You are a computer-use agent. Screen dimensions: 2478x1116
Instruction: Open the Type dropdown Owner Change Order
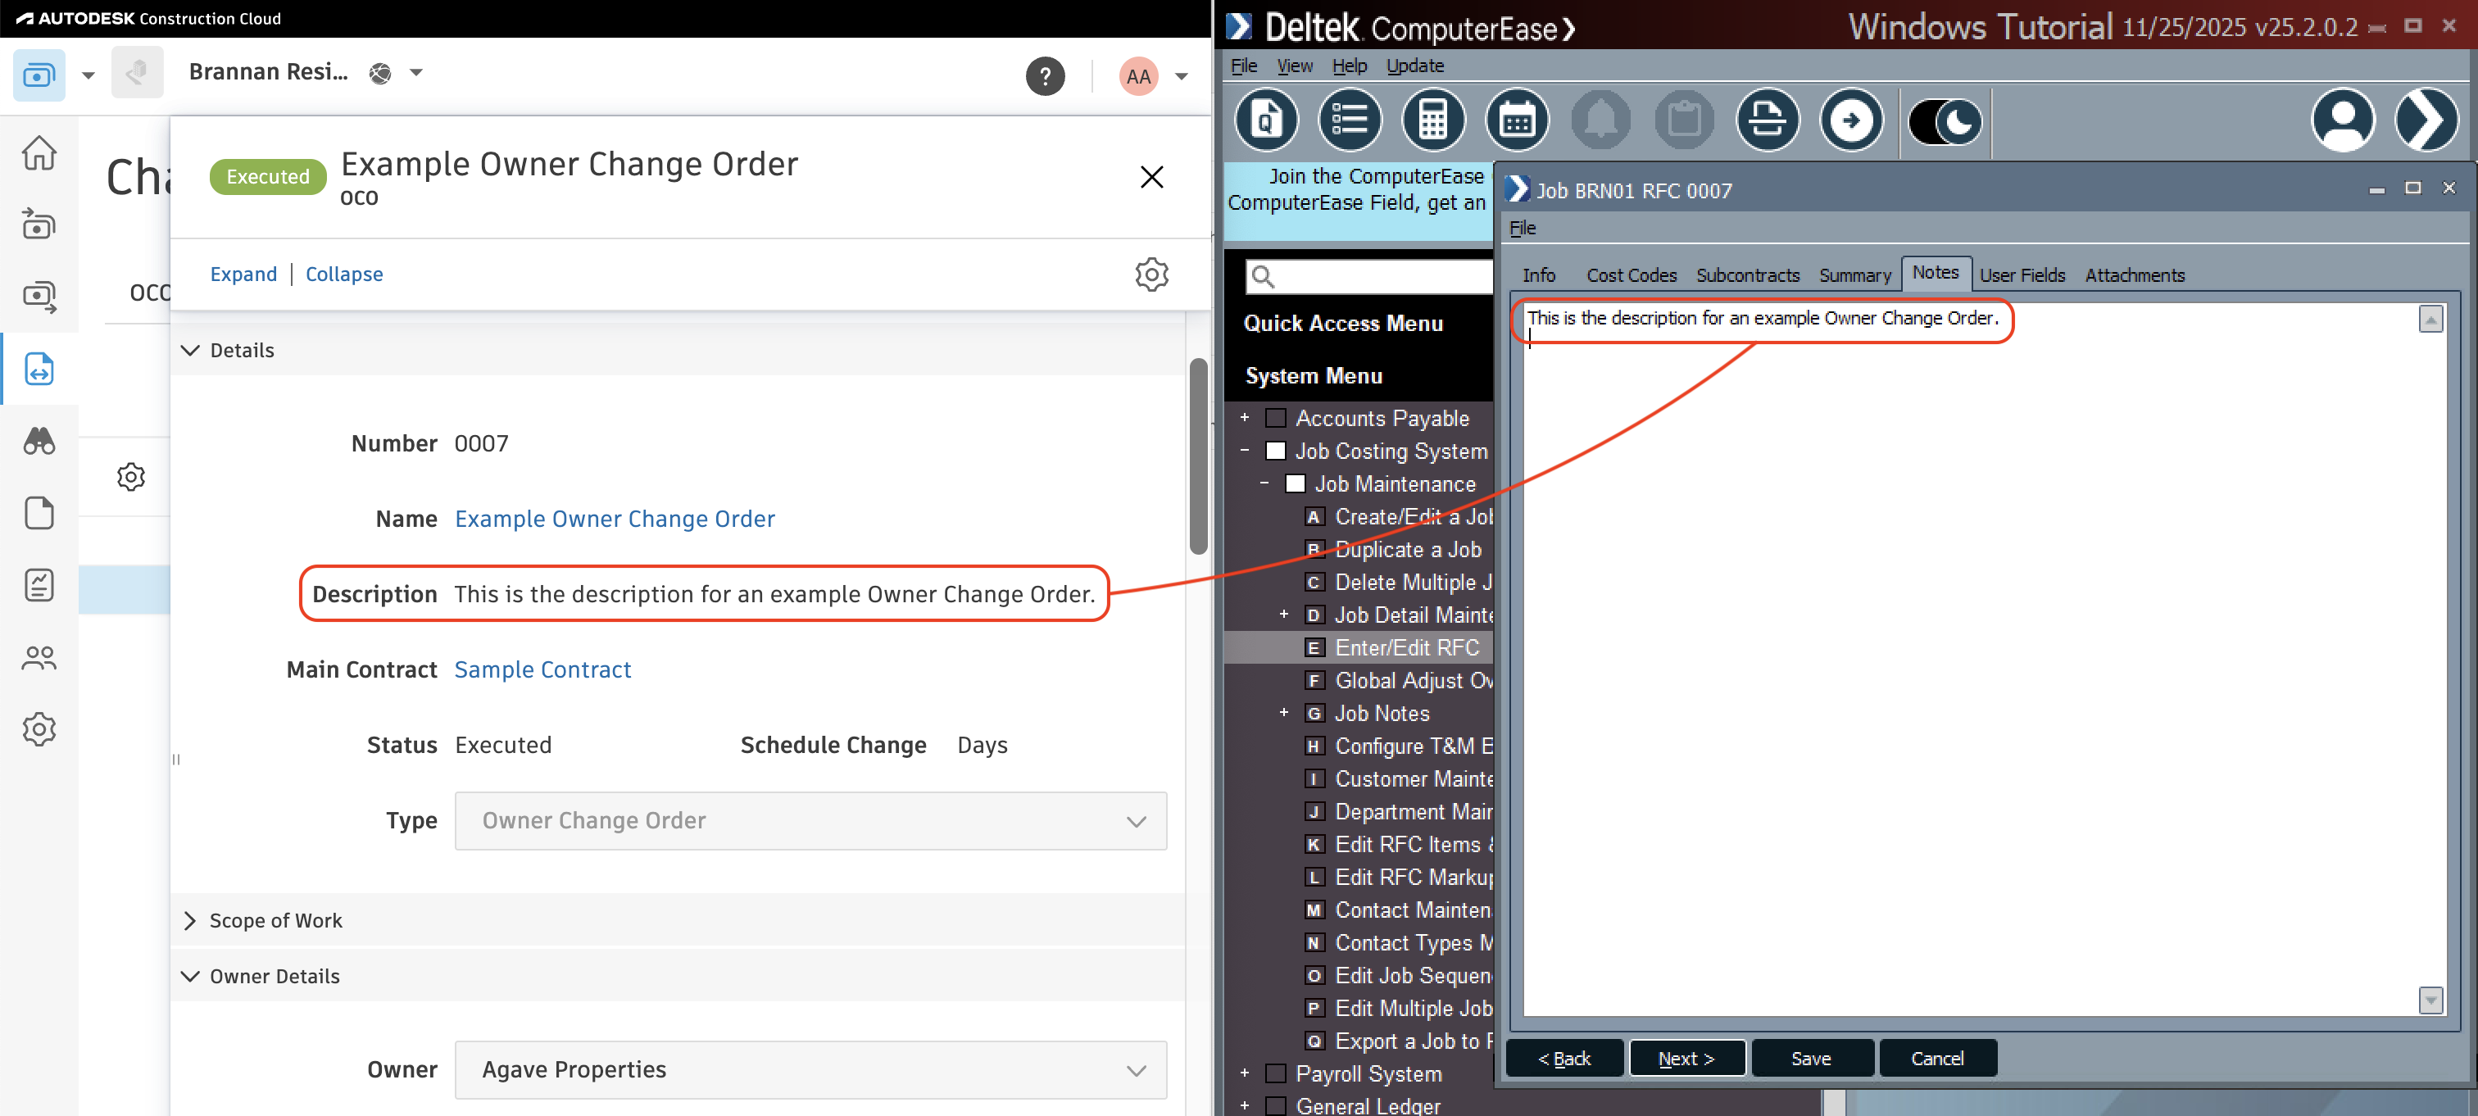click(x=810, y=821)
